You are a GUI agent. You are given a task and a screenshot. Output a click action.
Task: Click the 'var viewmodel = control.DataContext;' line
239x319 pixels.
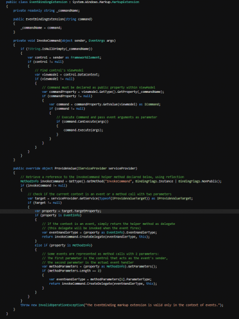[x=67, y=75]
